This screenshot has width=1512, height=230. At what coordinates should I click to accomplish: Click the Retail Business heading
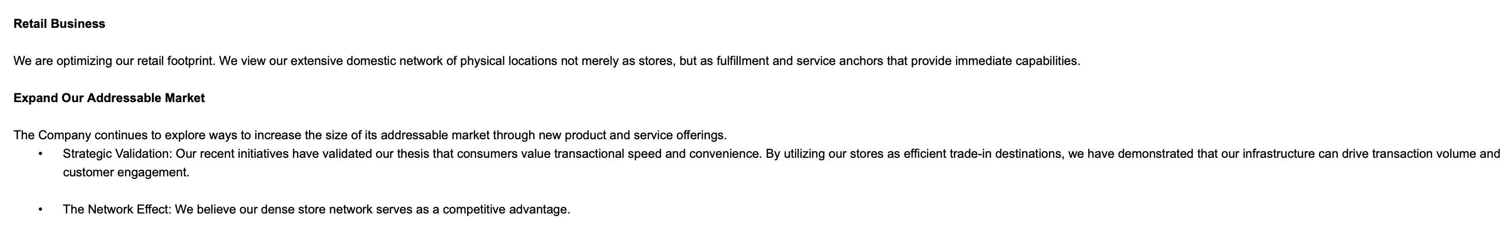[x=59, y=24]
